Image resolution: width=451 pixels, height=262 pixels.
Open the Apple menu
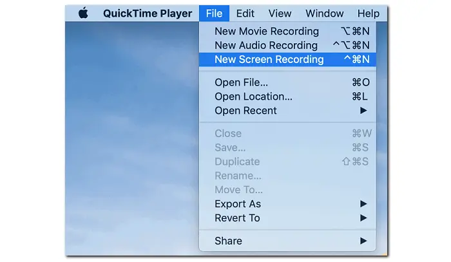(x=83, y=14)
